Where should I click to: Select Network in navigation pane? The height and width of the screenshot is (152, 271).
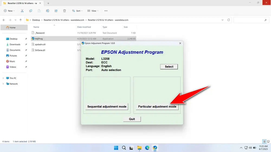[x=14, y=84]
